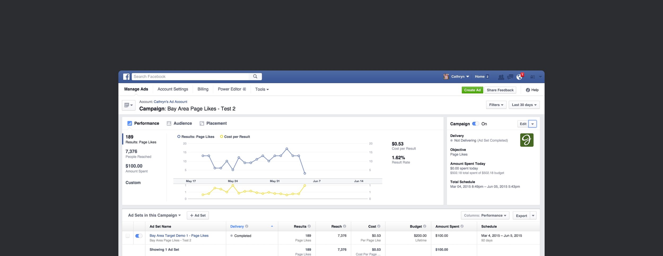Click the Export button
The image size is (663, 256).
tap(521, 216)
